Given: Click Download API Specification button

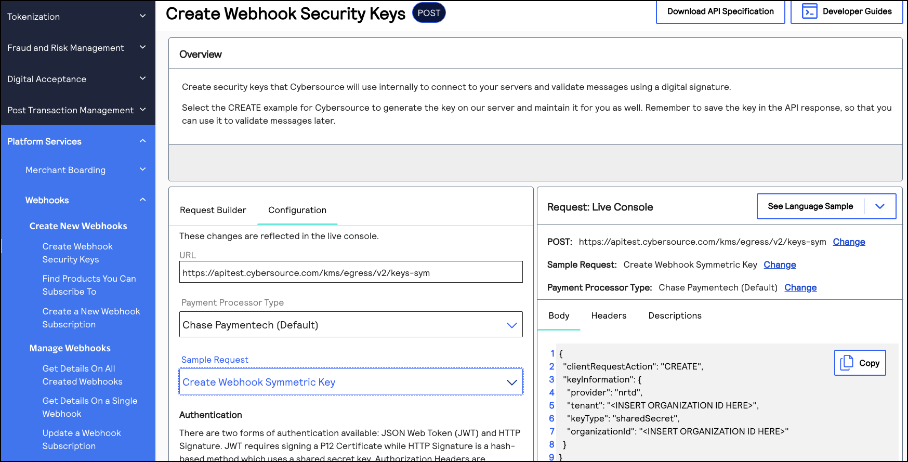Looking at the screenshot, I should [x=720, y=11].
